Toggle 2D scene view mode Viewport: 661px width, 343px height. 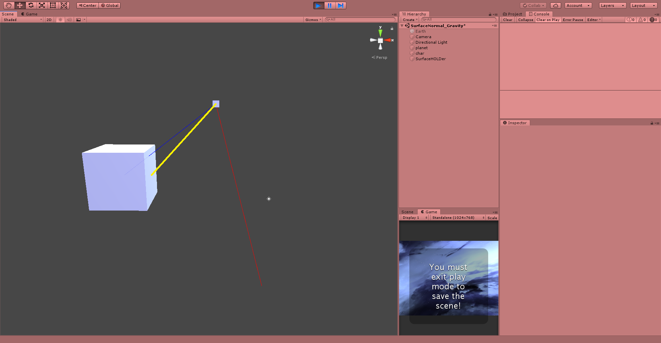click(49, 20)
